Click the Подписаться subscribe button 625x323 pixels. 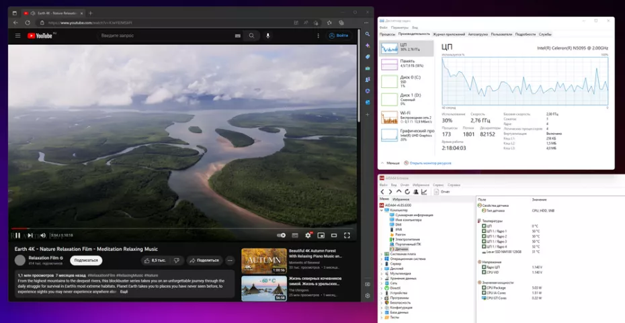(86, 260)
